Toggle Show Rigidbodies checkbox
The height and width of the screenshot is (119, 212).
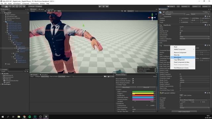(133, 79)
